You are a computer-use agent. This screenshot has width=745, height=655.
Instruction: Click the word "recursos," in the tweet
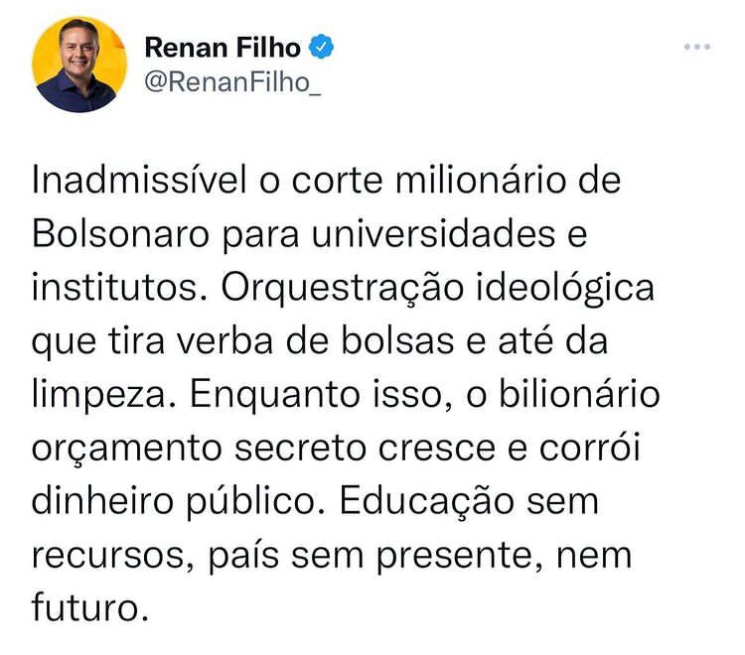(114, 556)
